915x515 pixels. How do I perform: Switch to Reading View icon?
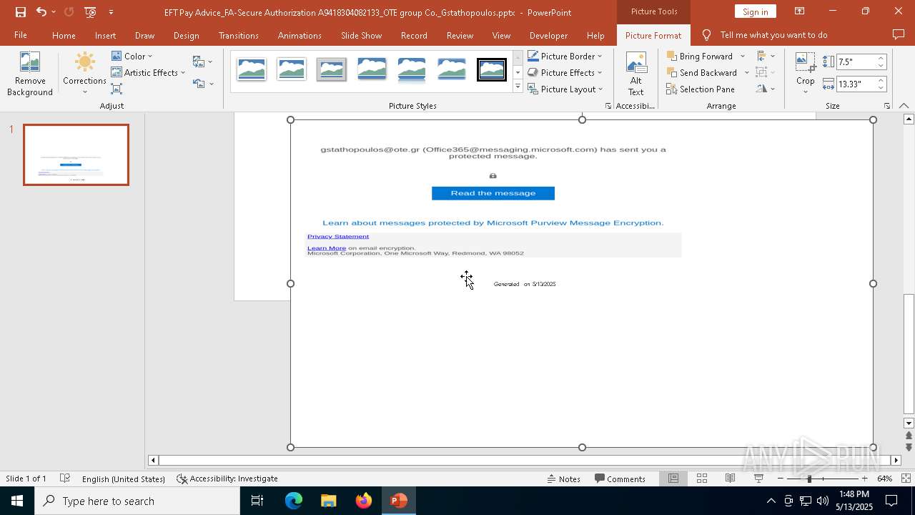[730, 479]
